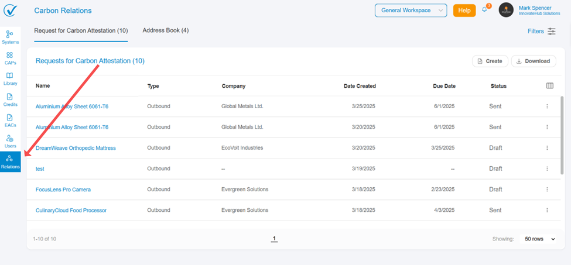Open the notifications bell
This screenshot has height=265, width=571.
[484, 10]
